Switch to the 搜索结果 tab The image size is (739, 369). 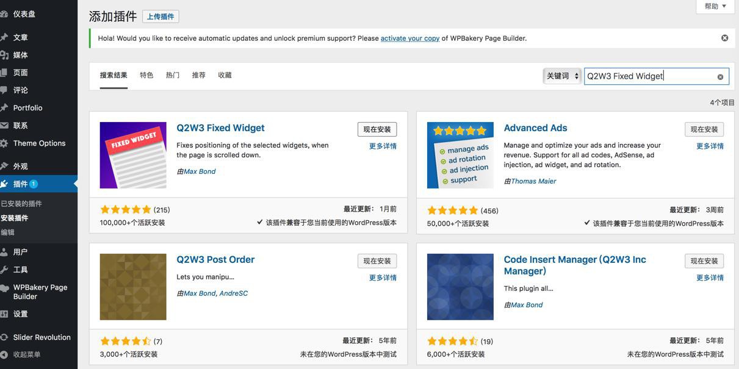[114, 76]
